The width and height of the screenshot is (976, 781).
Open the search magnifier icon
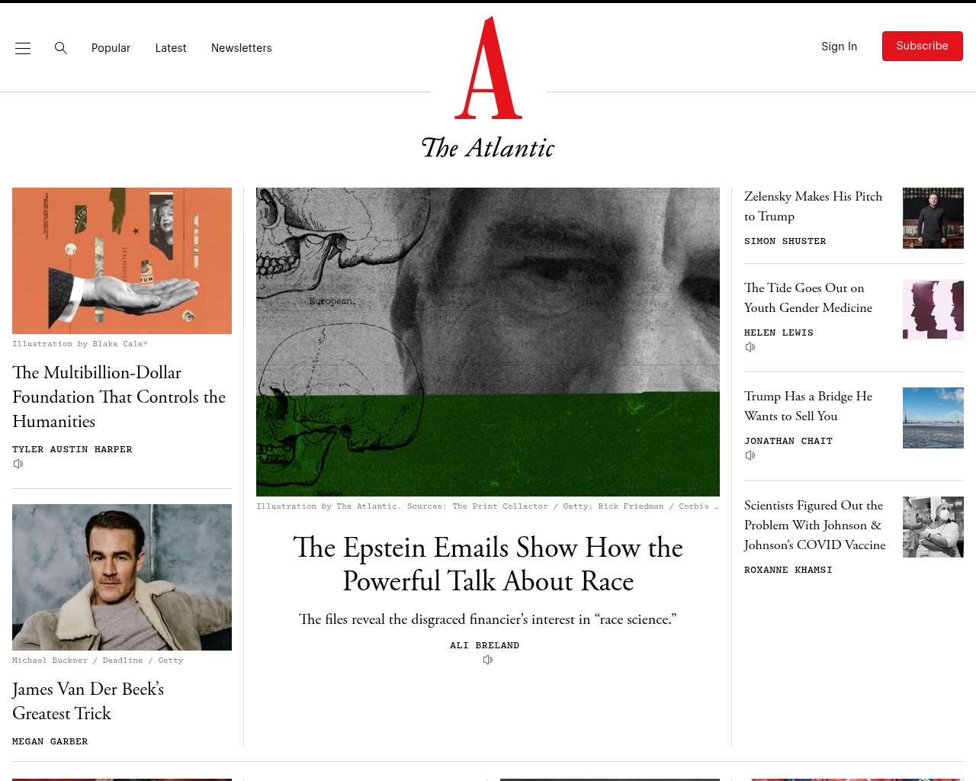61,48
